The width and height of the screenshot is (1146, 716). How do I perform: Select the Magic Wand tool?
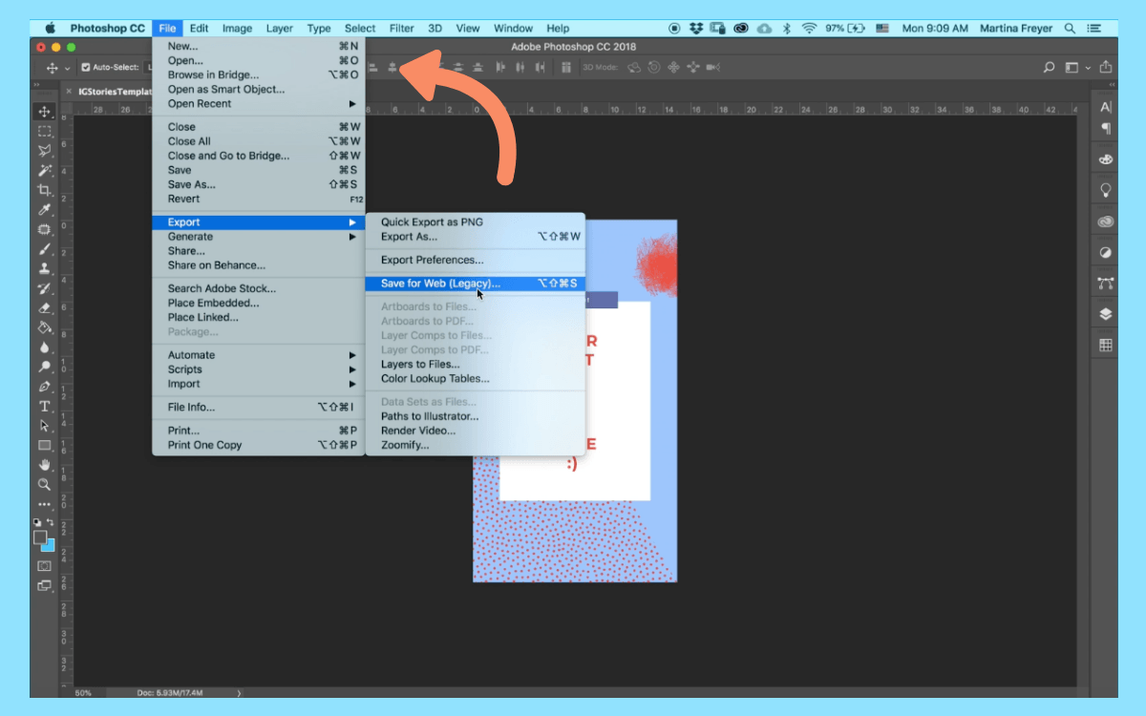(x=44, y=171)
